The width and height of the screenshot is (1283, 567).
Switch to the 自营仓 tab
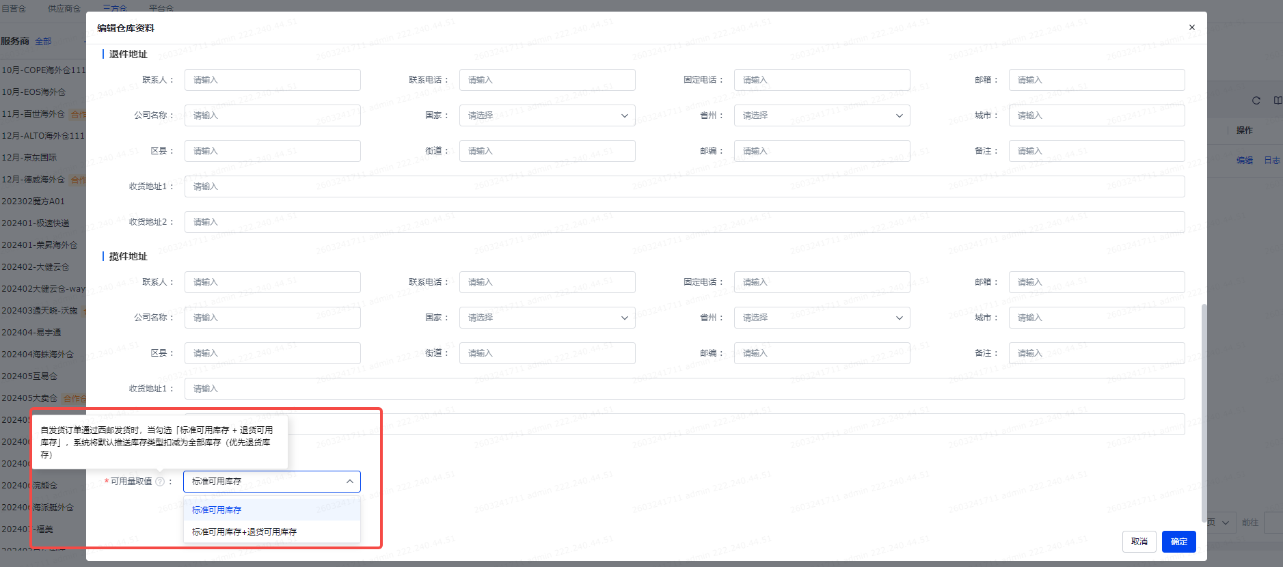(x=14, y=8)
